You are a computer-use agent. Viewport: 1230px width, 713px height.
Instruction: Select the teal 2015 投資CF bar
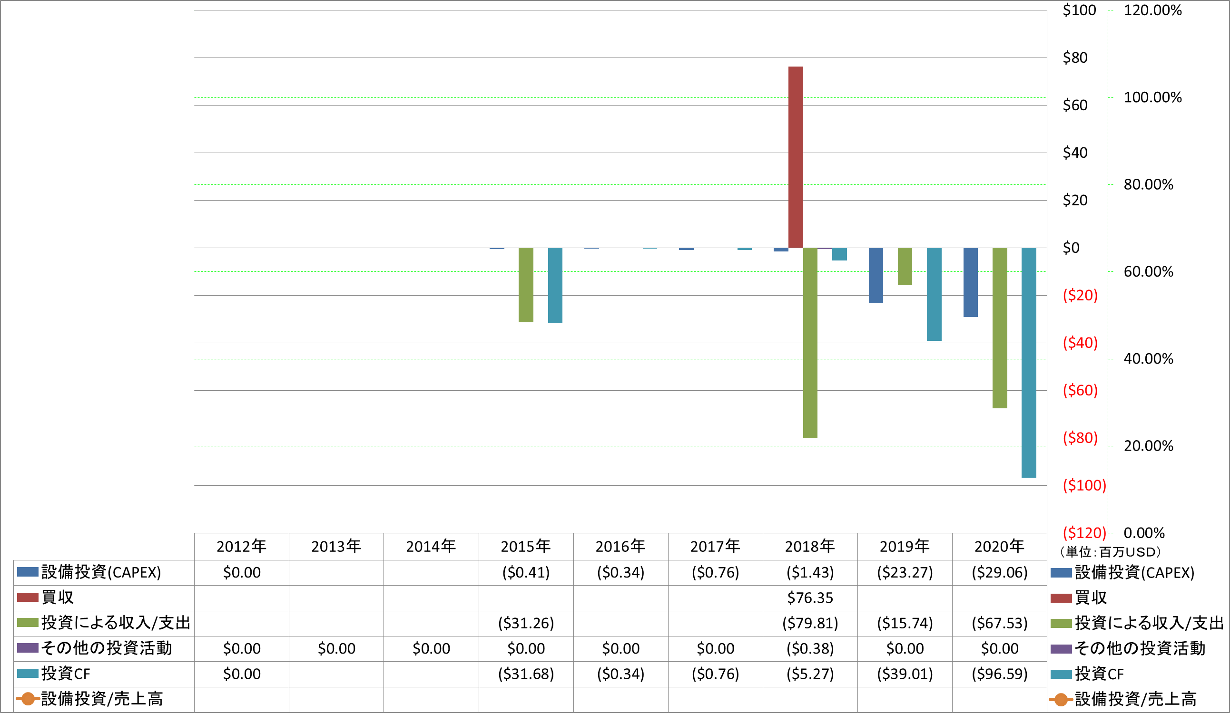pyautogui.click(x=555, y=285)
